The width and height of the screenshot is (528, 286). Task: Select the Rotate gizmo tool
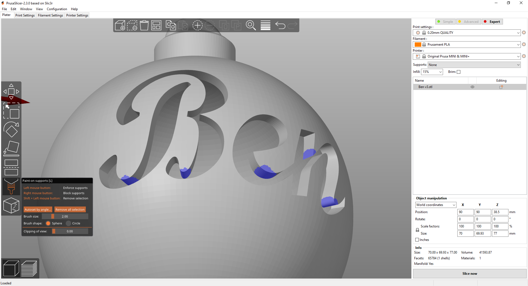click(x=11, y=130)
